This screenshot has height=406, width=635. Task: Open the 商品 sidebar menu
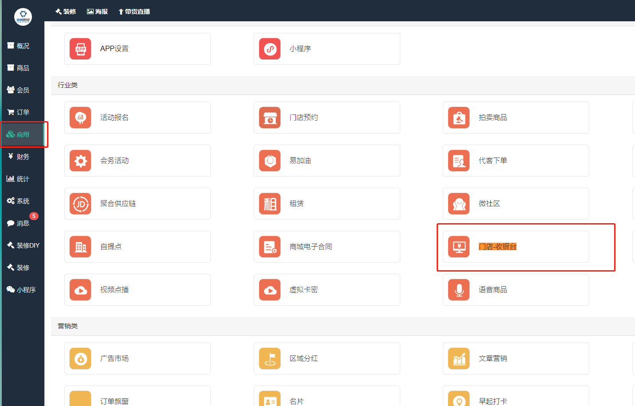click(22, 68)
